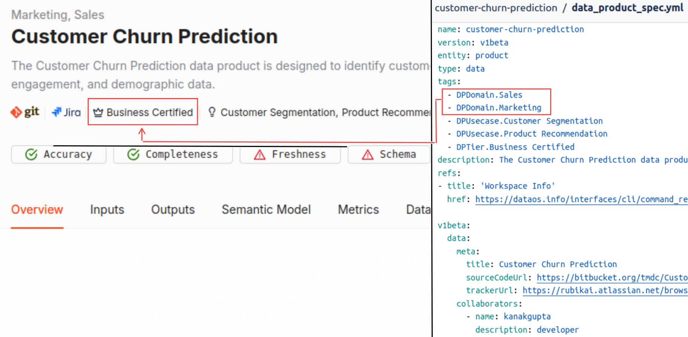Select the Freshness quality badge

point(290,154)
